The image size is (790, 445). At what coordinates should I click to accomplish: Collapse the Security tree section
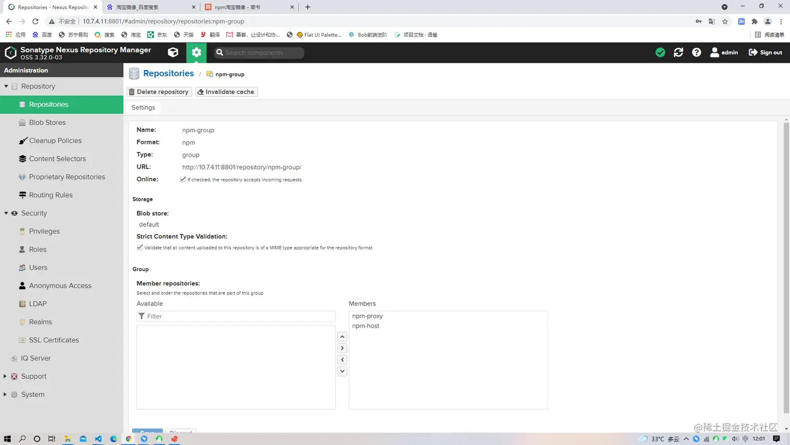tap(6, 213)
